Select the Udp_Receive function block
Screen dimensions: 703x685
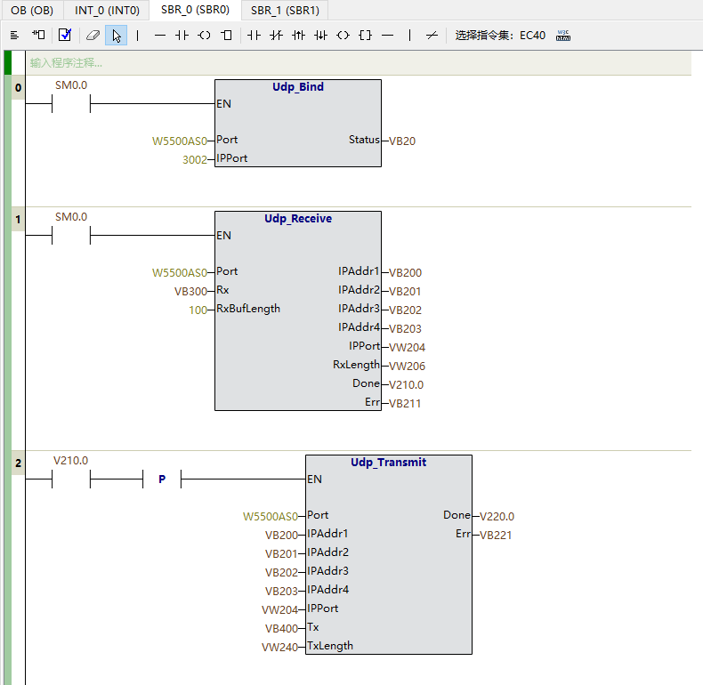click(x=298, y=219)
